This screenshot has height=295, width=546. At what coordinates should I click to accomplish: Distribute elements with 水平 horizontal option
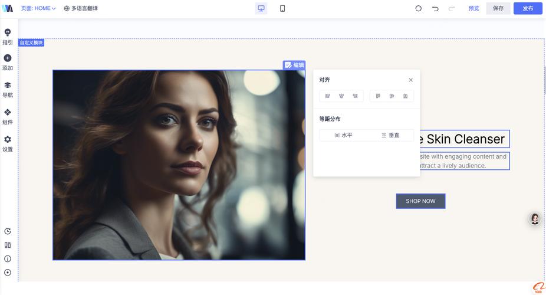pos(343,135)
